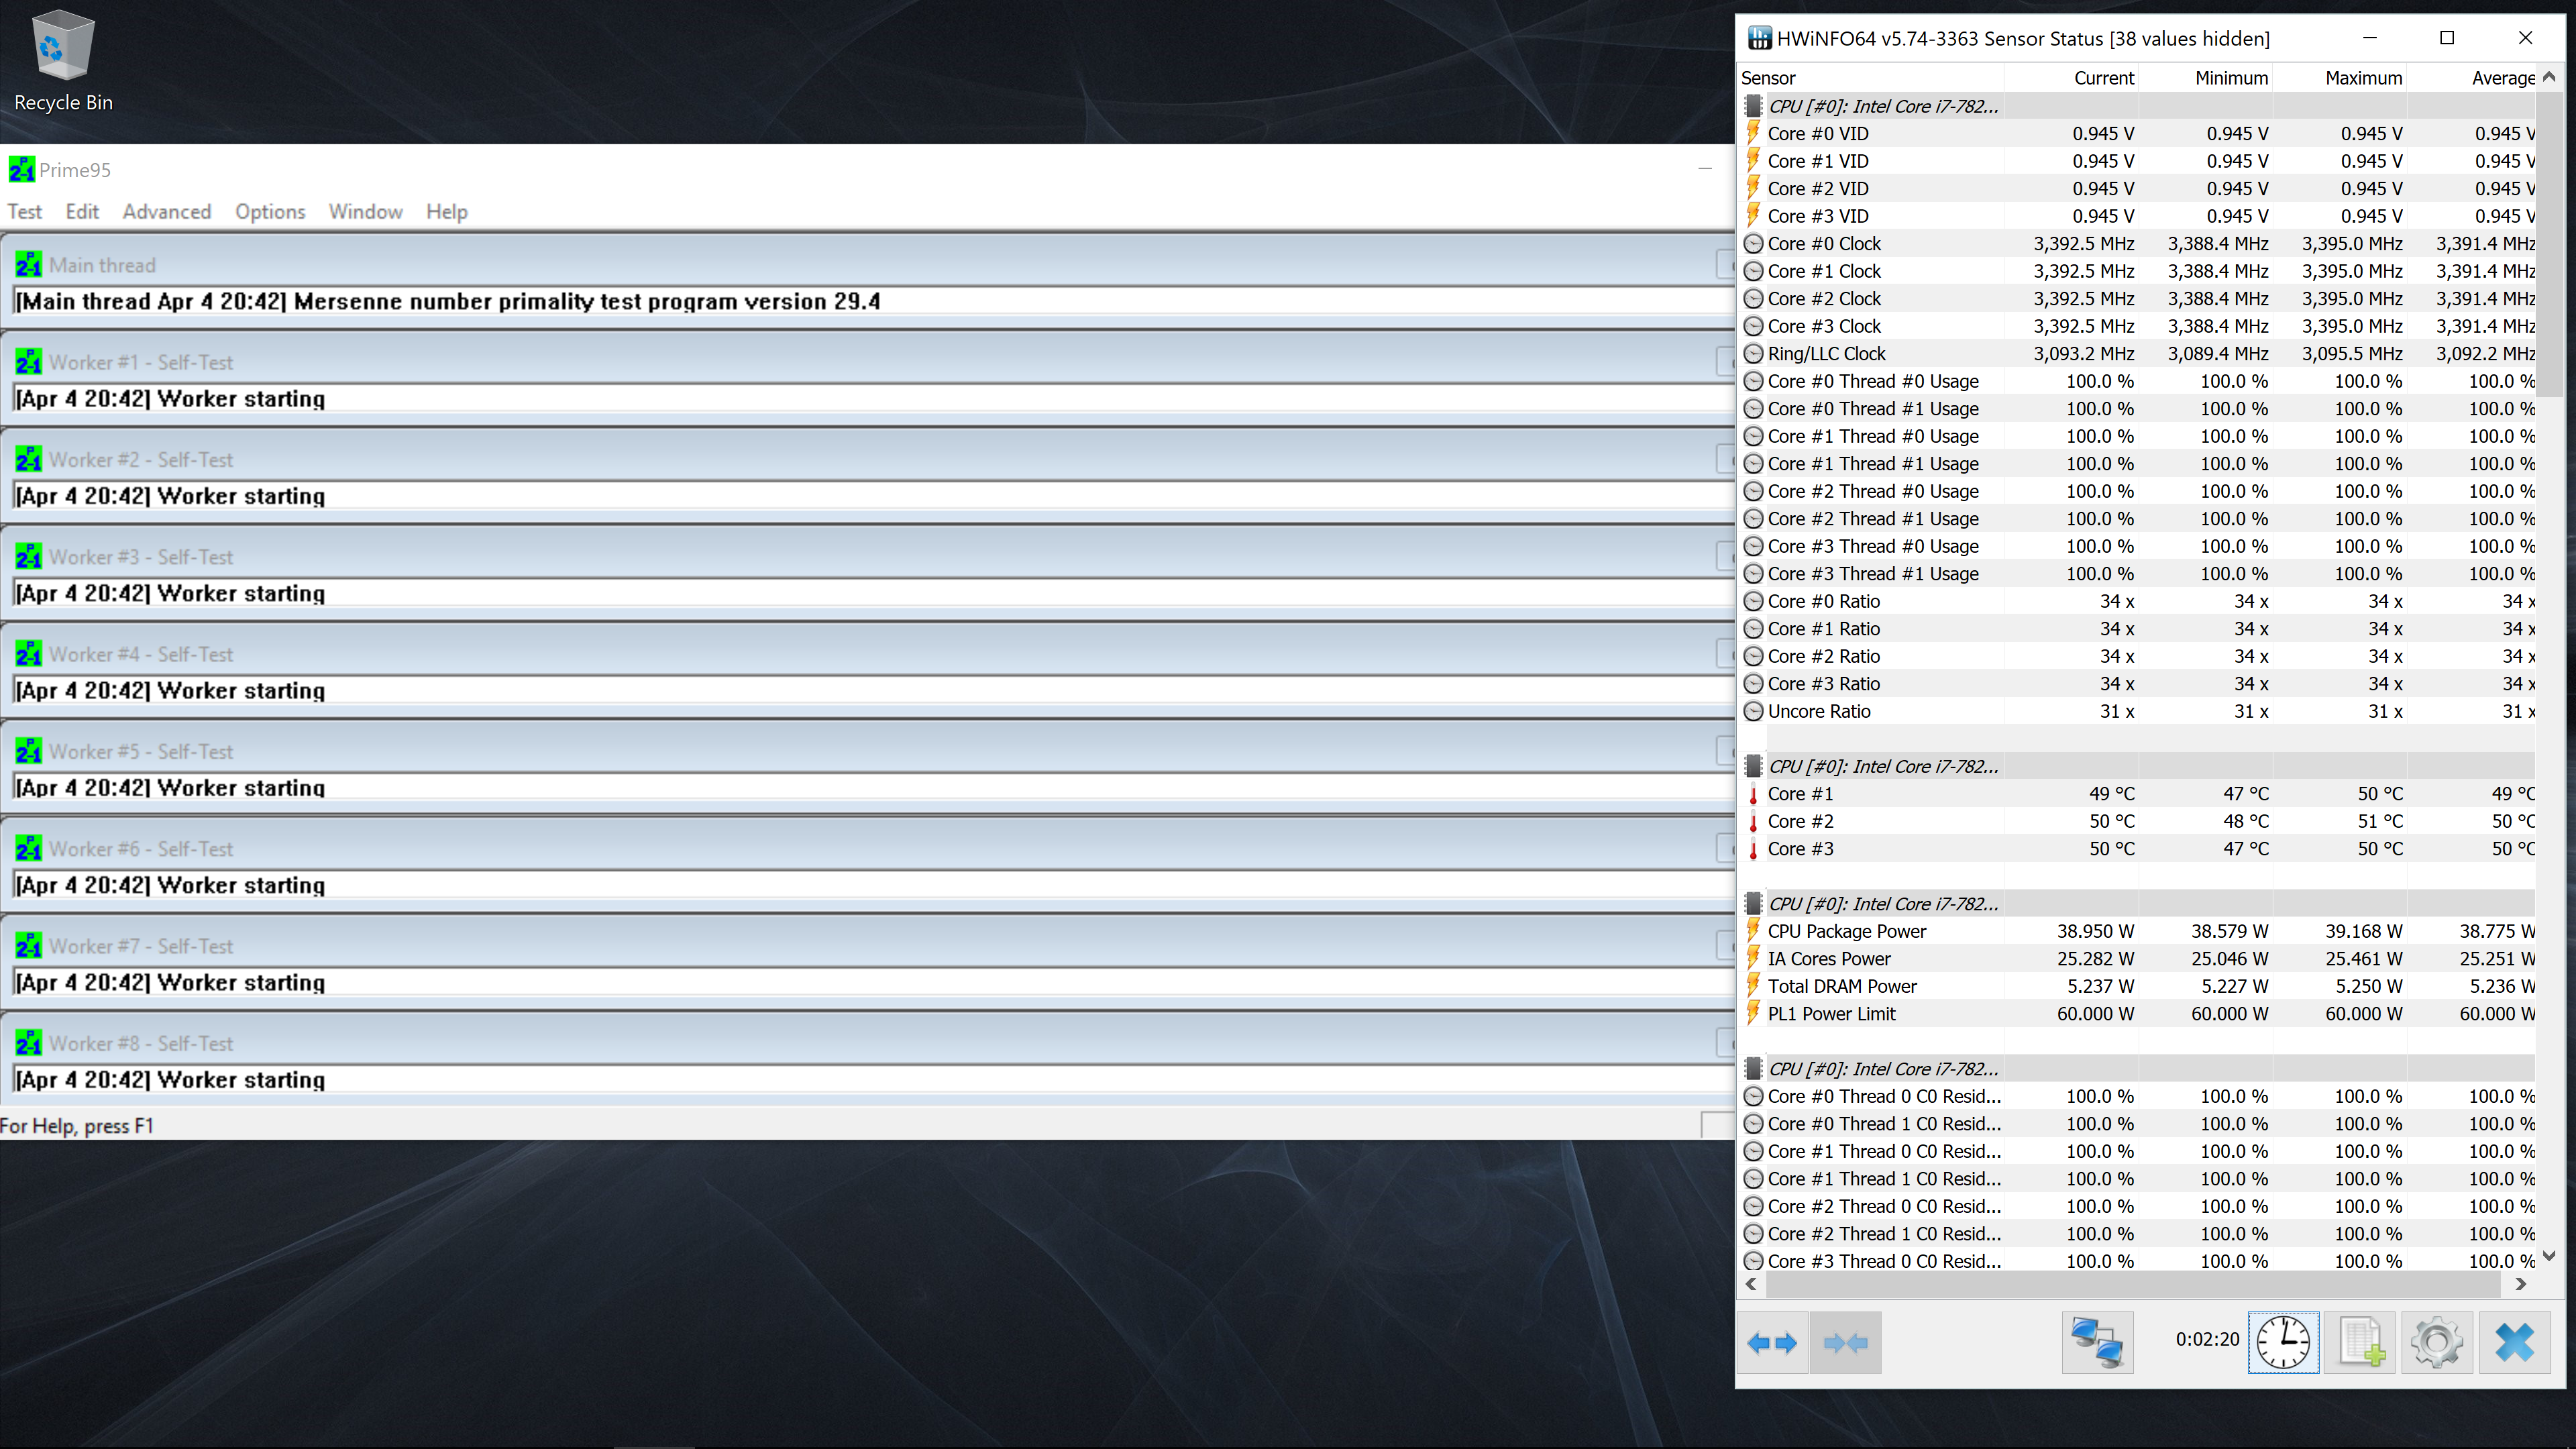Screen dimensions: 2576x1449
Task: Click the CPU chip icon of first sensor group
Action: (x=1753, y=106)
